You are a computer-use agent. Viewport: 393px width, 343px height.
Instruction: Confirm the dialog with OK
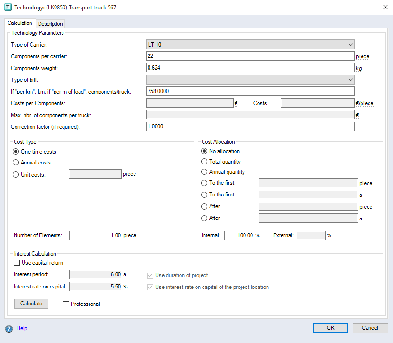pos(330,328)
